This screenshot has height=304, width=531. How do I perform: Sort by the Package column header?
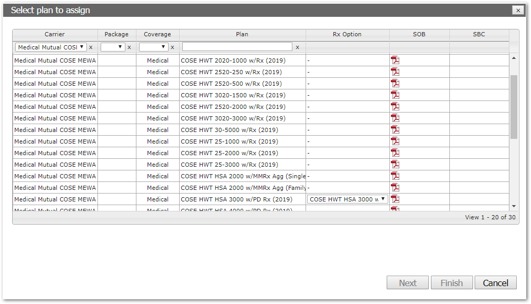click(116, 35)
